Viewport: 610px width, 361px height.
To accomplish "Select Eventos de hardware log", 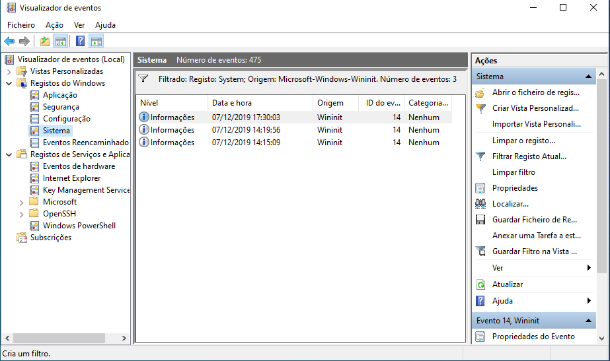I will 79,166.
